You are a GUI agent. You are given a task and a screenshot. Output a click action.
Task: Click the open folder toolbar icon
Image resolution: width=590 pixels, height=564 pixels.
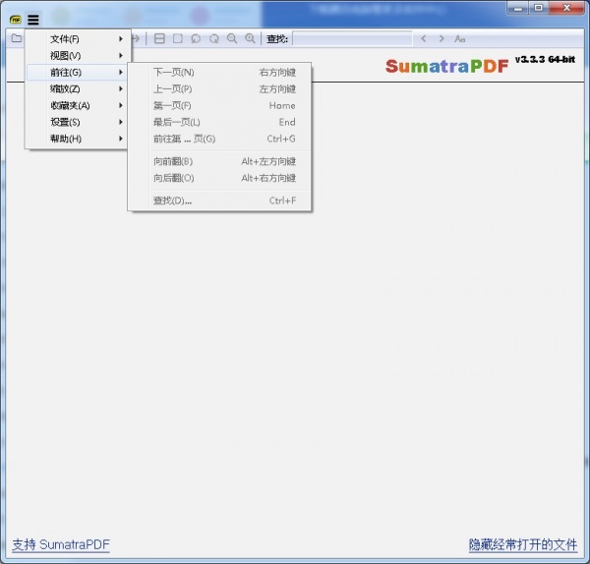[x=16, y=38]
